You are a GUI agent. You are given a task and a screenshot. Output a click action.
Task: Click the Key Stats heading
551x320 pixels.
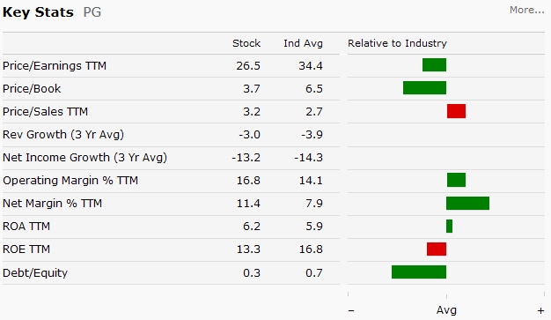click(38, 12)
